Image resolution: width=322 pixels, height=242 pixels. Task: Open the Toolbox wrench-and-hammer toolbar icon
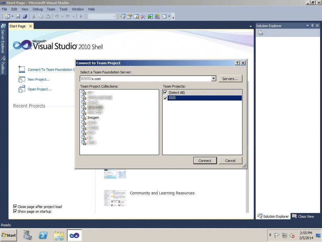click(x=143, y=16)
